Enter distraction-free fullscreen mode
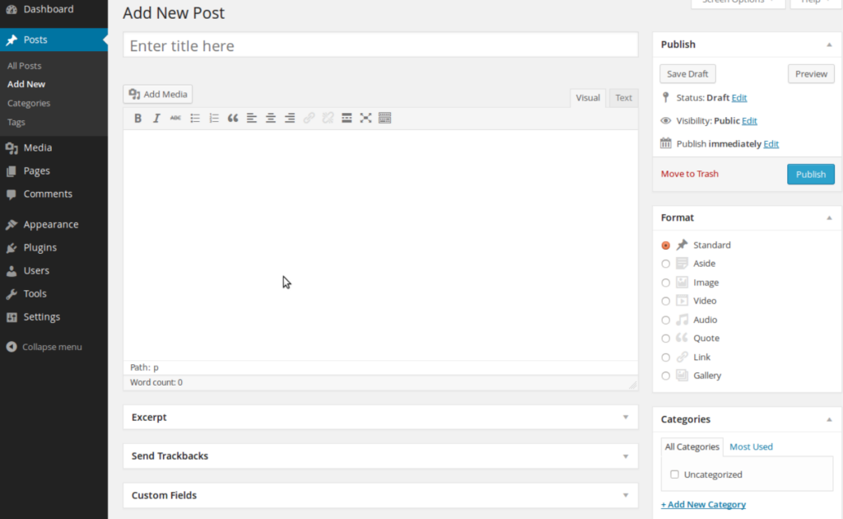The height and width of the screenshot is (519, 843). click(366, 119)
